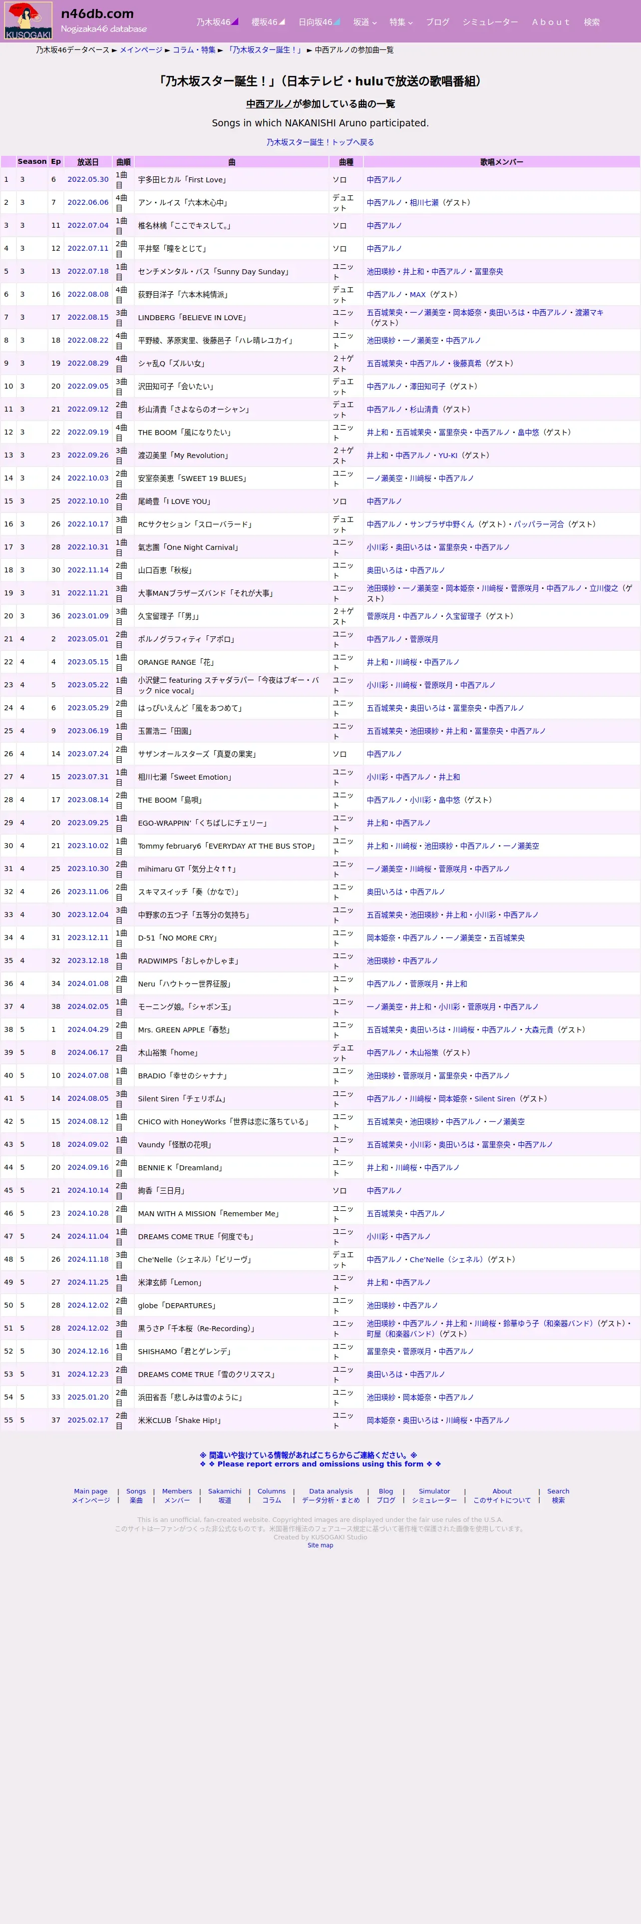Image resolution: width=641 pixels, height=1924 pixels.
Task: Open 後藤真希 guest link in the ズルい女 row
Action: click(x=467, y=364)
